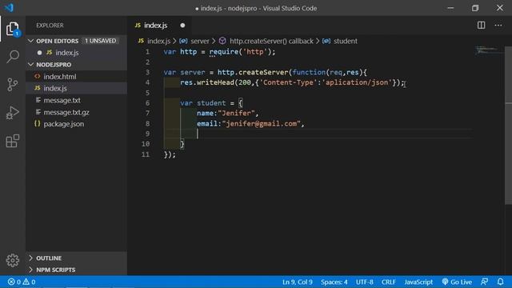Go to line via Ln 9, Col 9
Screen dimensions: 512x288
pos(297,282)
